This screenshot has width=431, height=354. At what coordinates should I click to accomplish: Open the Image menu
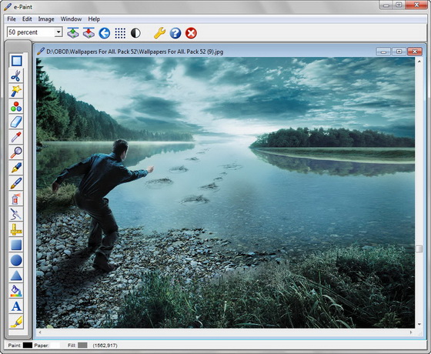46,19
